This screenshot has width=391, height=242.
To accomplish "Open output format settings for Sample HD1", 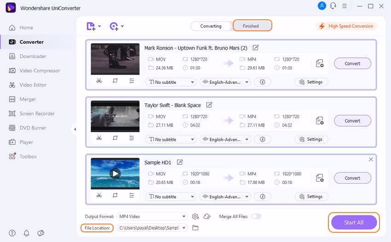I will point(320,178).
